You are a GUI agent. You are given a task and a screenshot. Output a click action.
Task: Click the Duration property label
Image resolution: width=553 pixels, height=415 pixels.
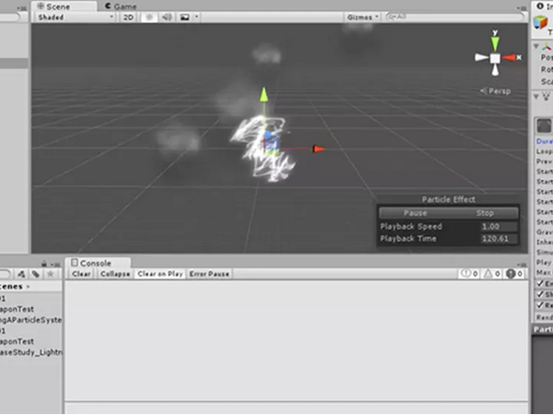click(x=545, y=141)
